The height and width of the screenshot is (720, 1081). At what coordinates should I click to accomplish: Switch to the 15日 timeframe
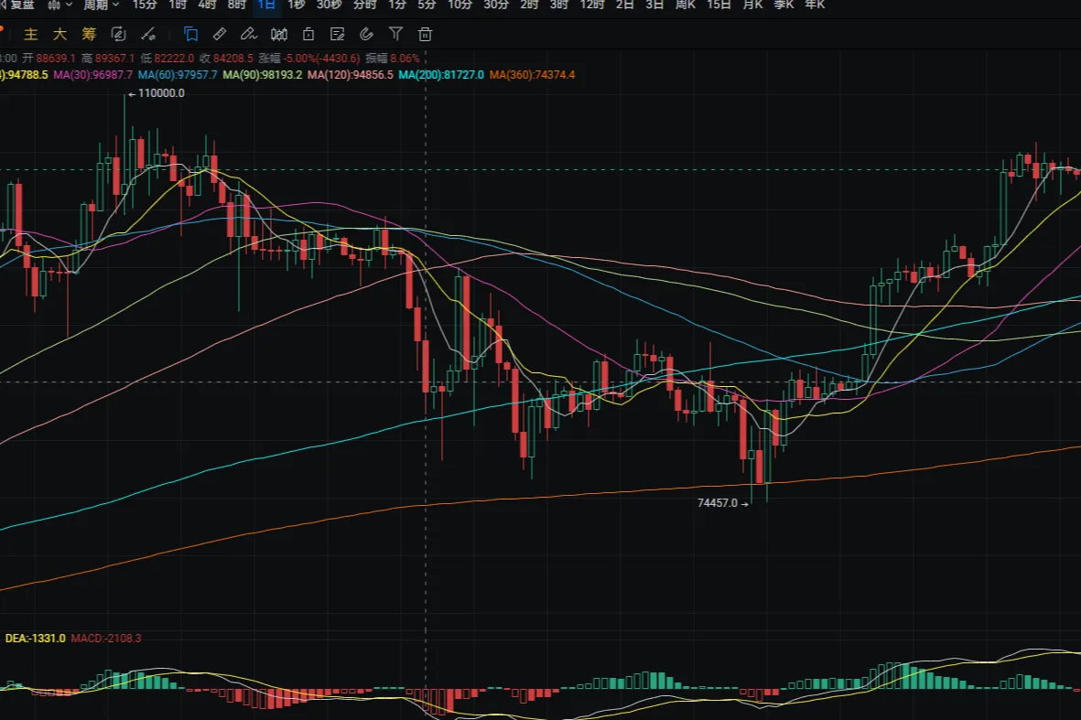click(x=719, y=5)
